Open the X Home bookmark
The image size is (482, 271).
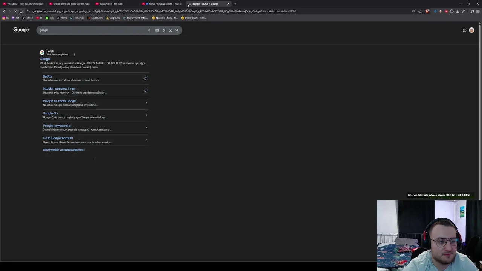coord(62,18)
